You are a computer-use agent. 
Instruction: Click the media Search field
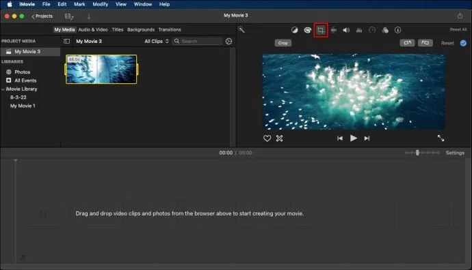[198, 41]
